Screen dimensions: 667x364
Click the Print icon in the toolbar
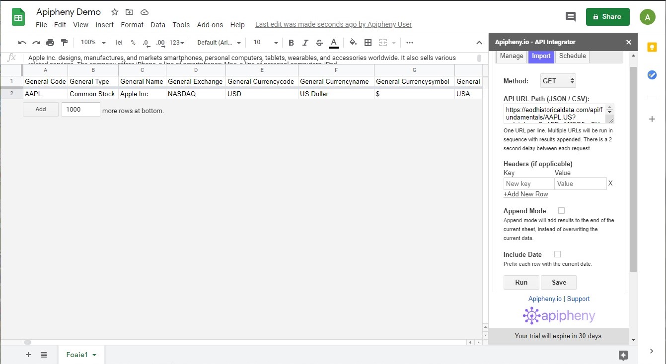50,43
